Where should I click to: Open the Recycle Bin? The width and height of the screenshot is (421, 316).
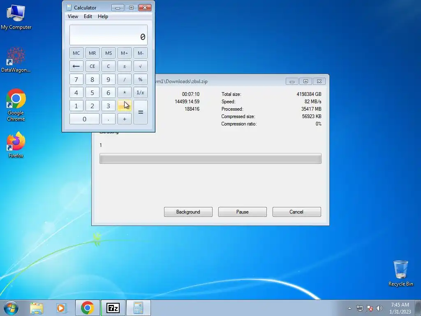click(x=400, y=273)
